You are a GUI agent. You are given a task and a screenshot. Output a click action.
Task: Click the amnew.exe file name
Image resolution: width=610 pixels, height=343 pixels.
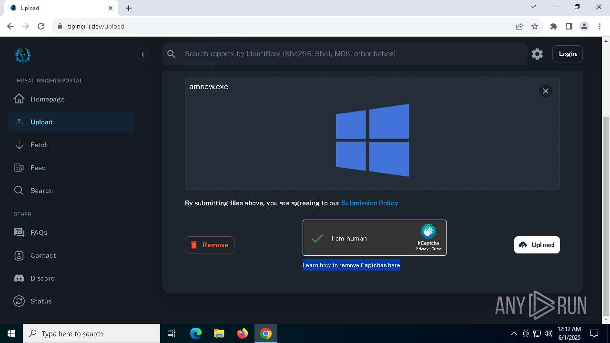pos(209,87)
